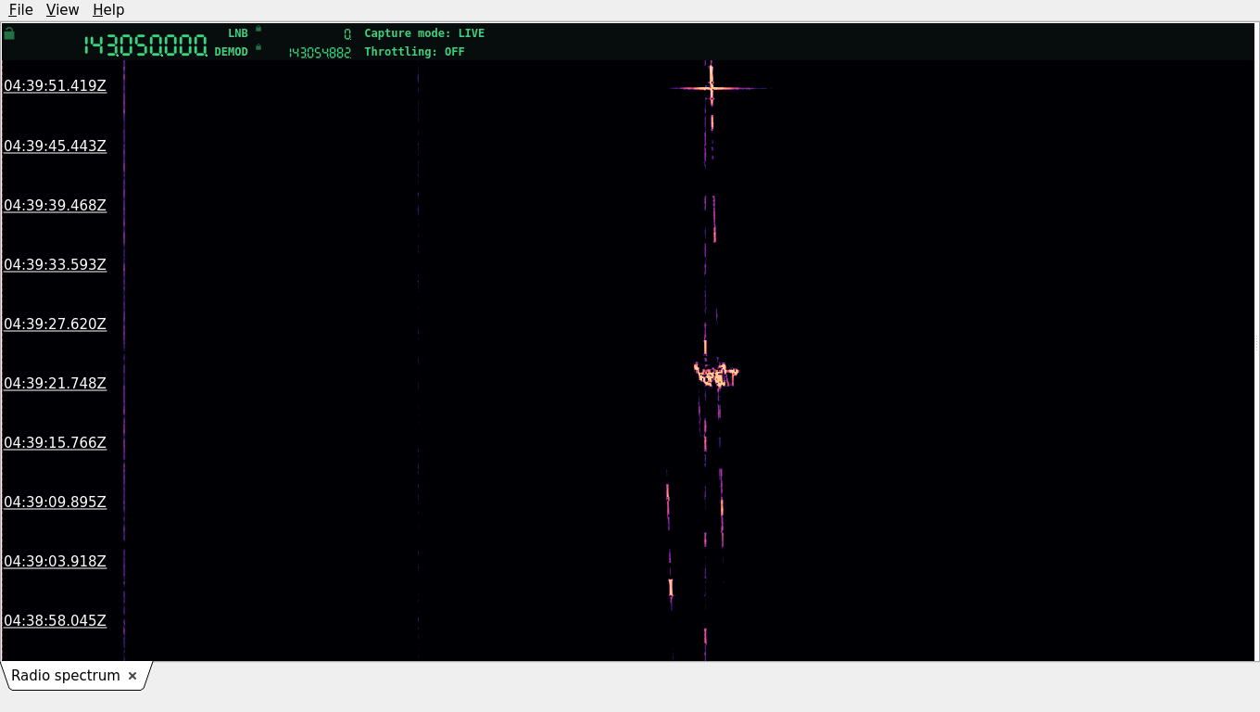Click the 04:38:58.045Z timestamp
Viewport: 1260px width, 712px height.
(x=55, y=620)
